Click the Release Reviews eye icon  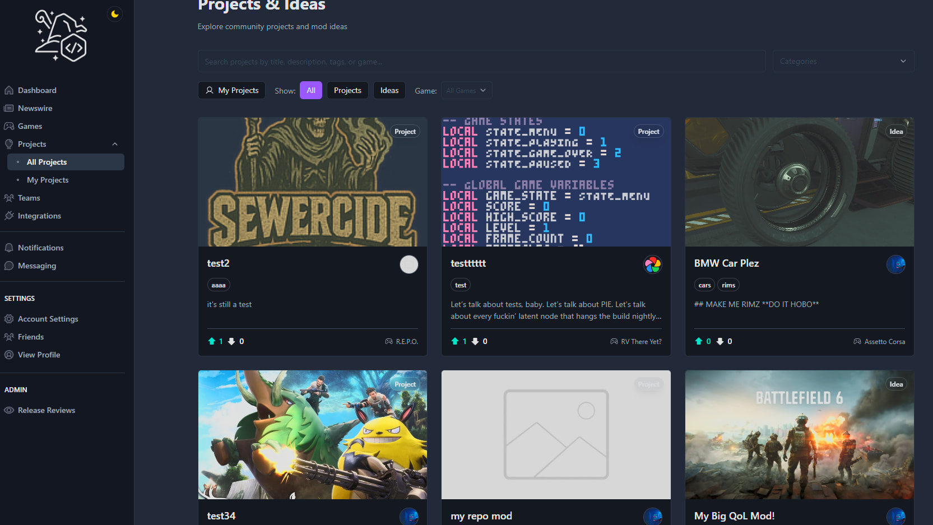(9, 410)
